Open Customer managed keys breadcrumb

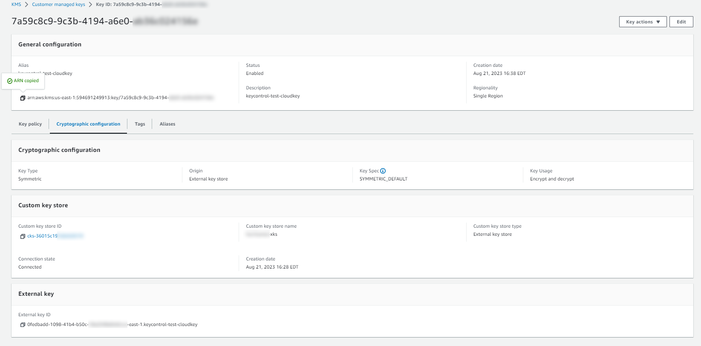58,4
